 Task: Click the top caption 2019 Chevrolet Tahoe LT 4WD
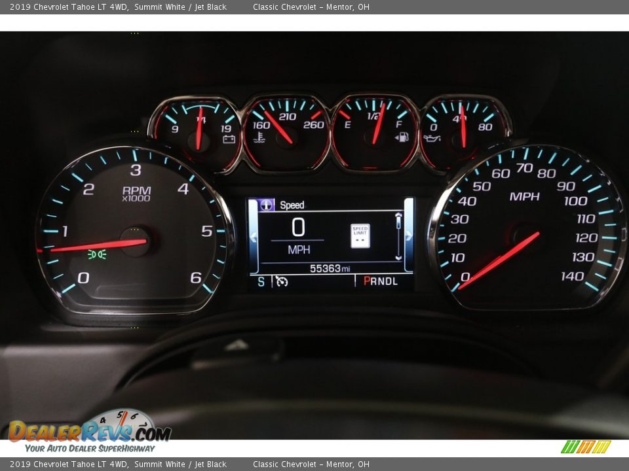click(x=69, y=7)
